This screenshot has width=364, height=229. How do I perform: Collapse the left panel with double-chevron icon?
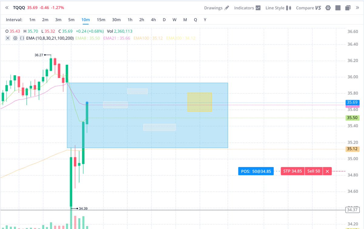7,8
